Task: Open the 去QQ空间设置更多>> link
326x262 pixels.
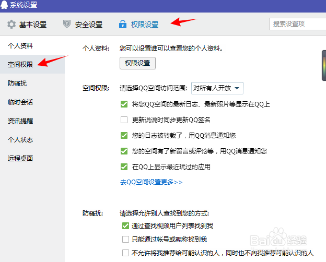Action: [x=152, y=182]
